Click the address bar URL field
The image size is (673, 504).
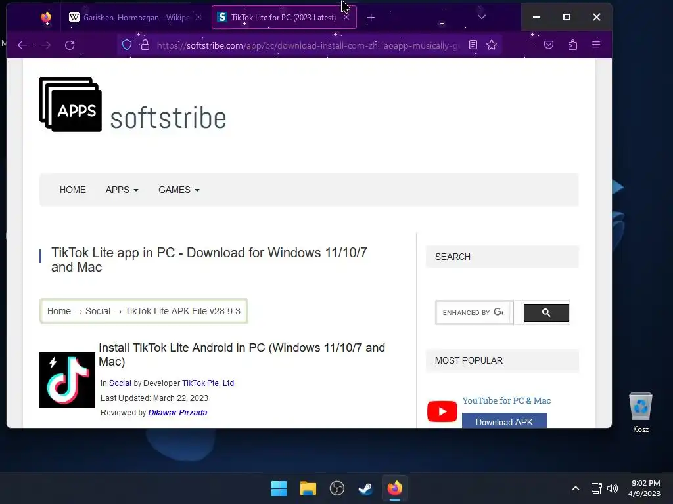(308, 45)
